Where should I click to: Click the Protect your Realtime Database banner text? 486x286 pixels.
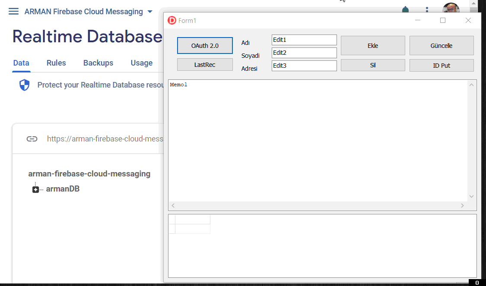point(101,85)
